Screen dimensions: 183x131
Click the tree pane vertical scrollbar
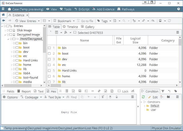point(44,40)
